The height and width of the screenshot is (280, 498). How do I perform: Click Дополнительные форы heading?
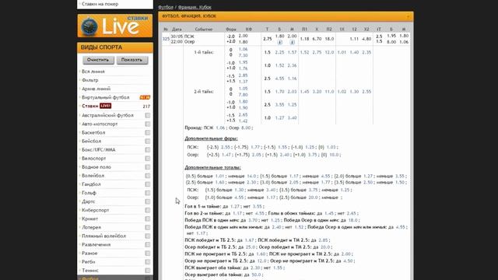pos(211,138)
